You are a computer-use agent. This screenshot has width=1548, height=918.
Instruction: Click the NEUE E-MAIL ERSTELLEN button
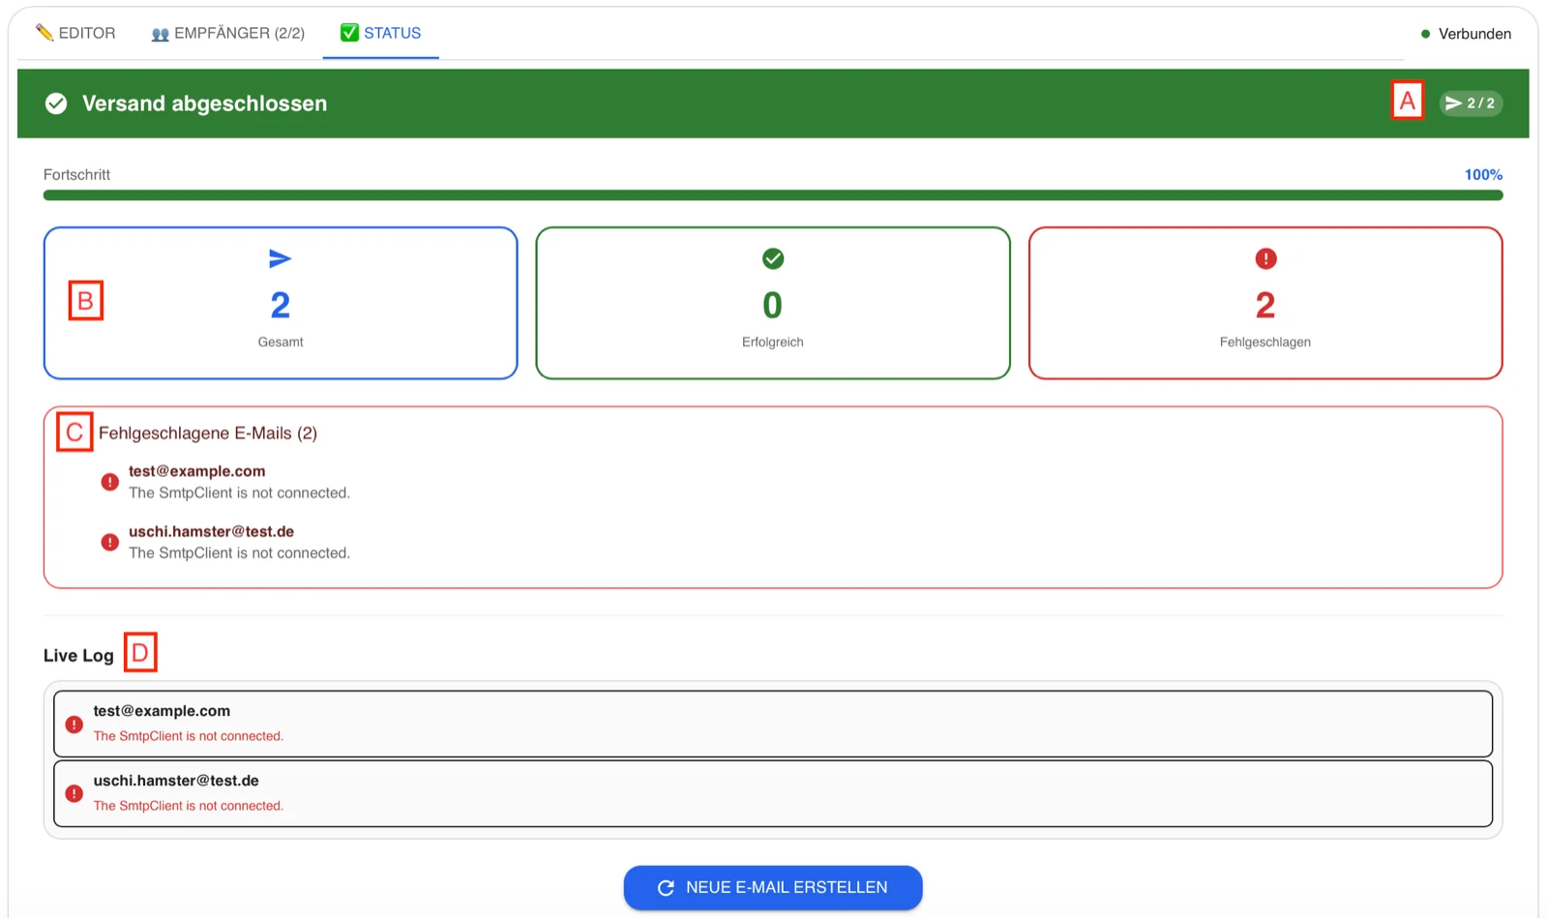773,887
